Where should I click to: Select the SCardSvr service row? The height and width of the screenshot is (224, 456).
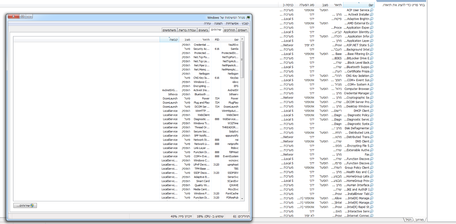(x=127, y=181)
